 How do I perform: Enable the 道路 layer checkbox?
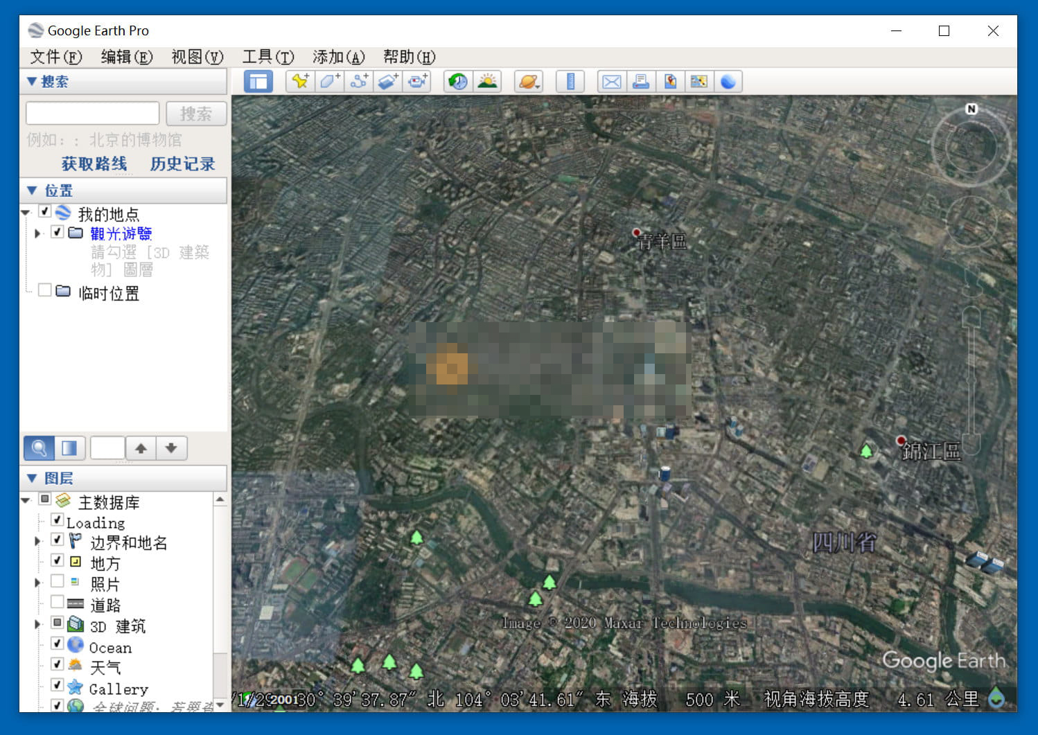coord(58,602)
